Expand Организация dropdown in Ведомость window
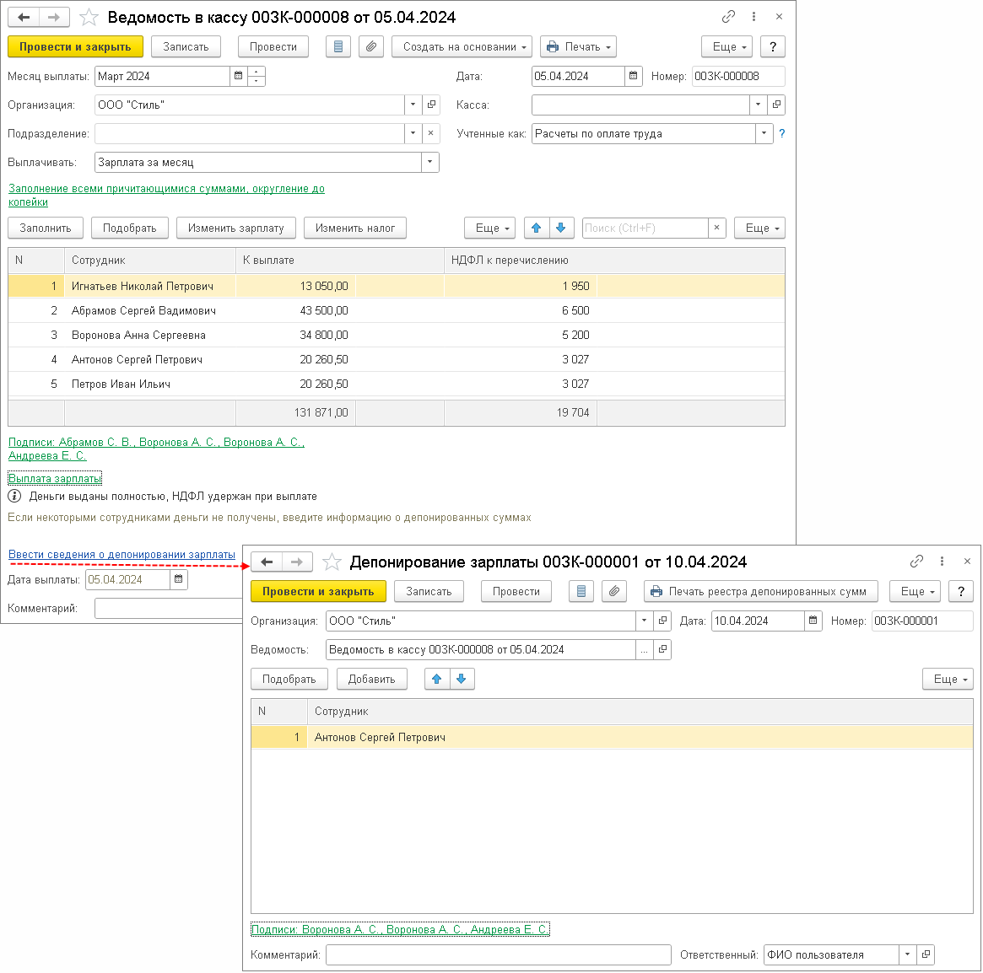983x973 pixels. click(413, 105)
